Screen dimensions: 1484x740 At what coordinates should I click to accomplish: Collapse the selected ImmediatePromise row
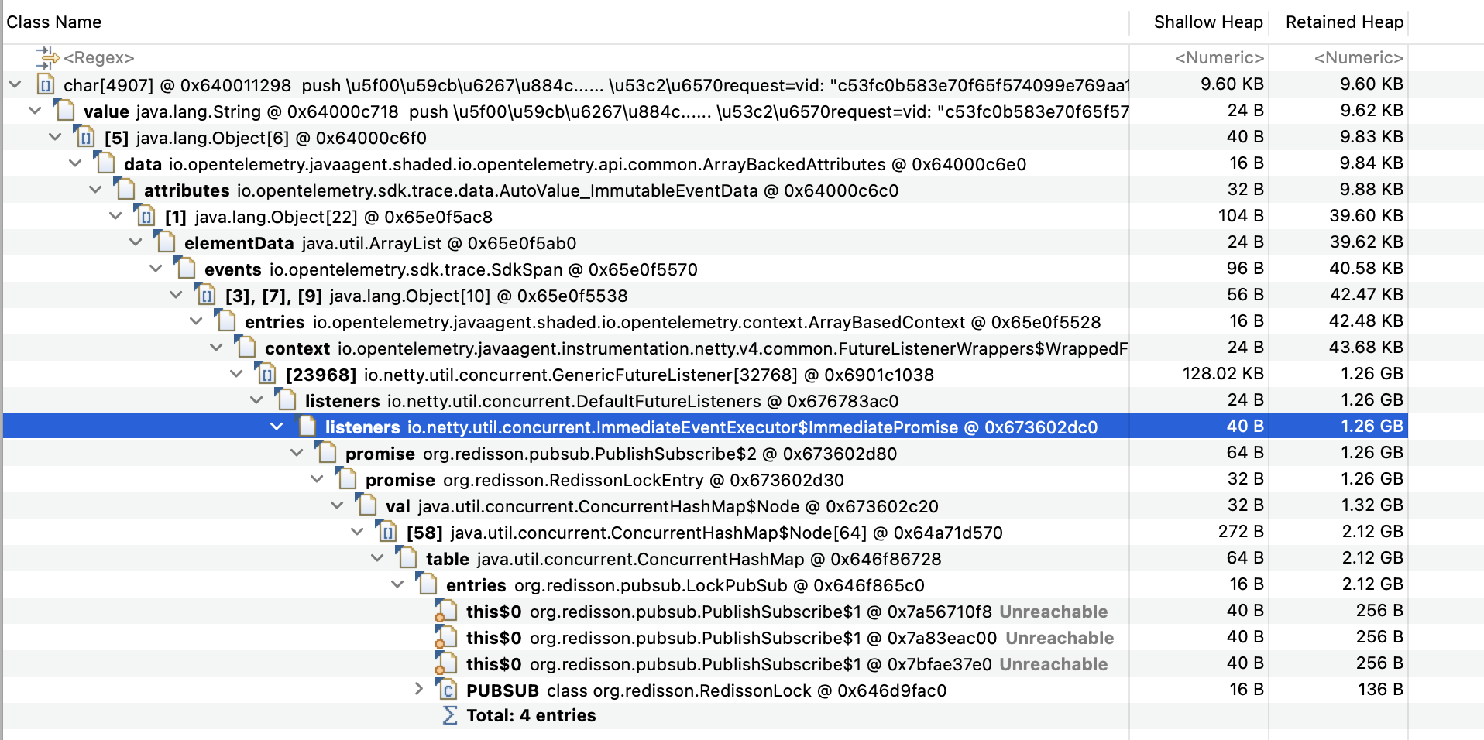[277, 426]
